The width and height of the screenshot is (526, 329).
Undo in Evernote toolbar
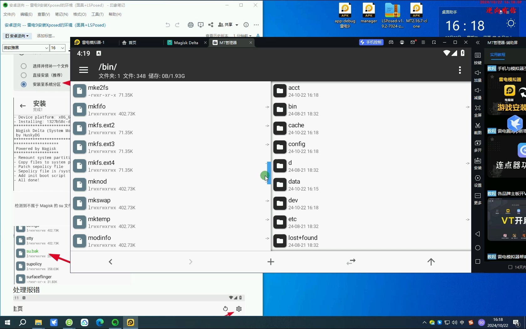pyautogui.click(x=168, y=25)
